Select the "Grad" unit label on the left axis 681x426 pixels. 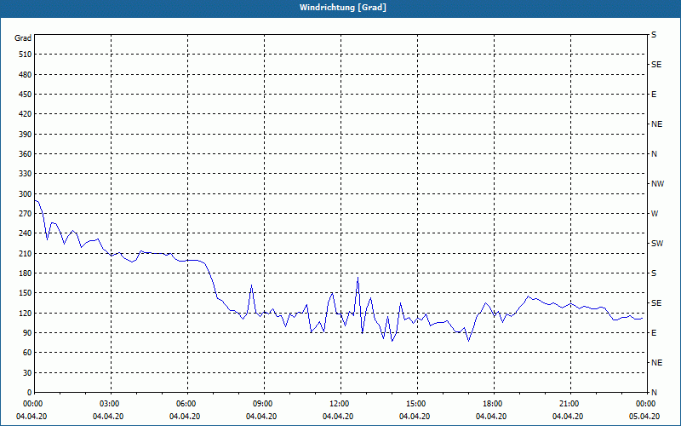click(x=23, y=38)
